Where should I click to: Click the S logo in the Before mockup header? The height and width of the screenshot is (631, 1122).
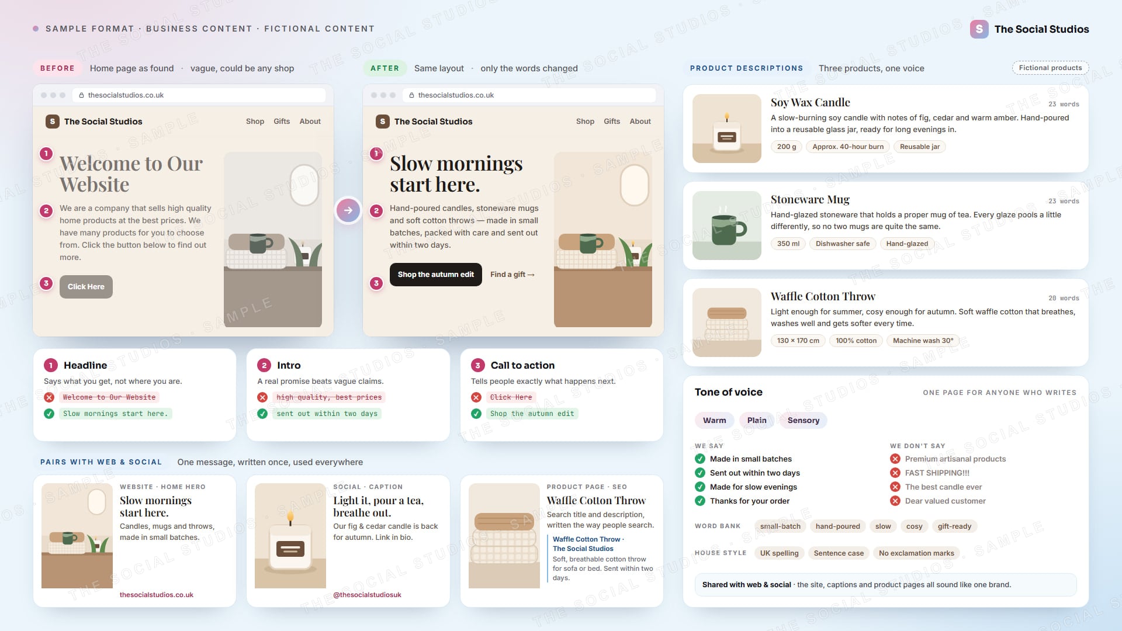pyautogui.click(x=53, y=122)
